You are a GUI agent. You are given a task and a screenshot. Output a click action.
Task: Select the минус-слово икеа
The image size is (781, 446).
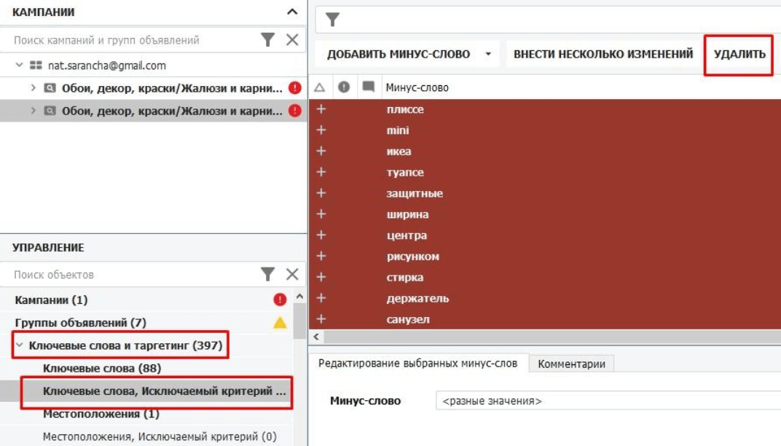point(399,151)
